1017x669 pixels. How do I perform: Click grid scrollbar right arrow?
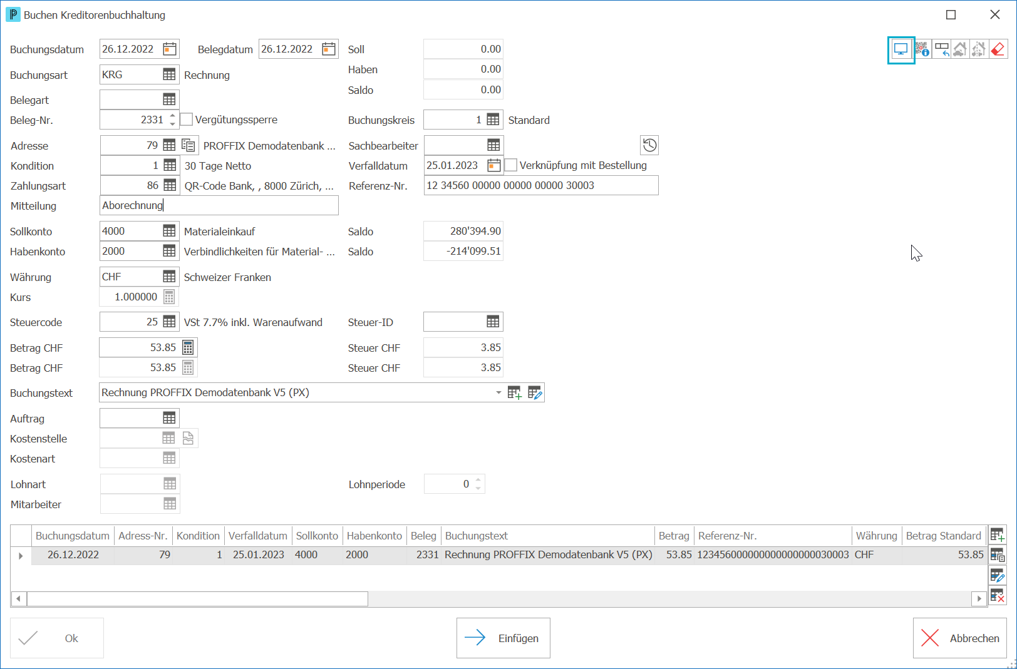pos(979,599)
